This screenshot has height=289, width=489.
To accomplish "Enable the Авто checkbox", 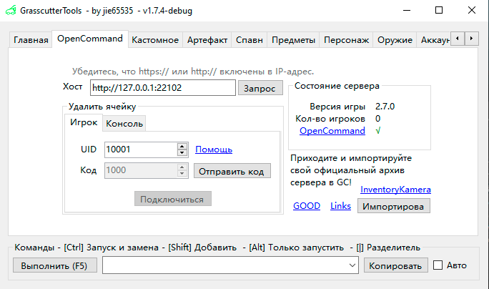I will tap(438, 265).
